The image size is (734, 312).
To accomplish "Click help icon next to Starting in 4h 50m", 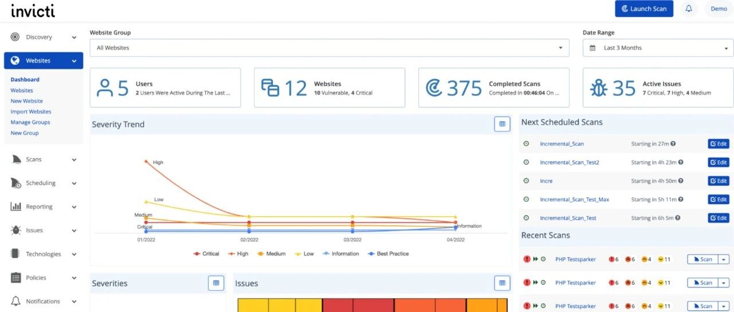I will [681, 181].
